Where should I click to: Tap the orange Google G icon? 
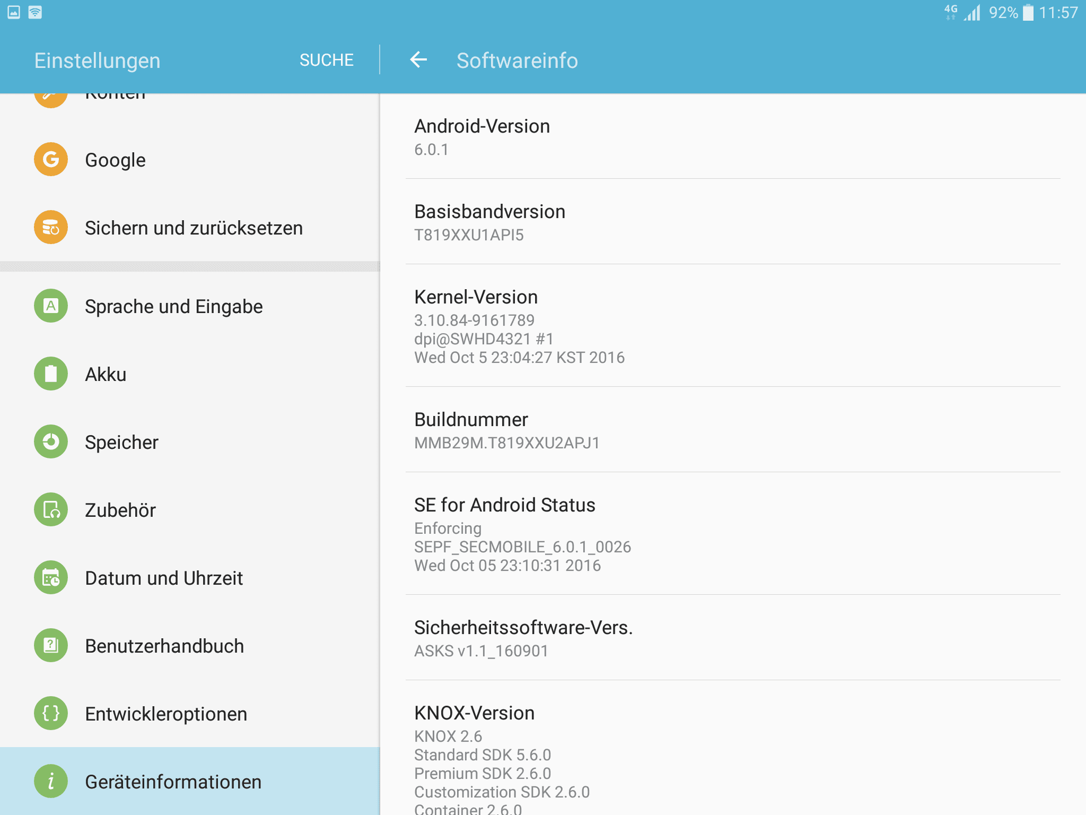point(51,160)
